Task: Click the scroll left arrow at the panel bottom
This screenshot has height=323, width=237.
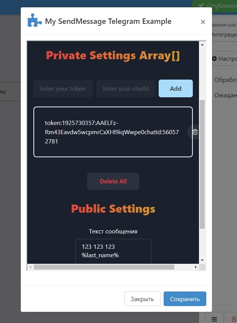Action: point(30,267)
